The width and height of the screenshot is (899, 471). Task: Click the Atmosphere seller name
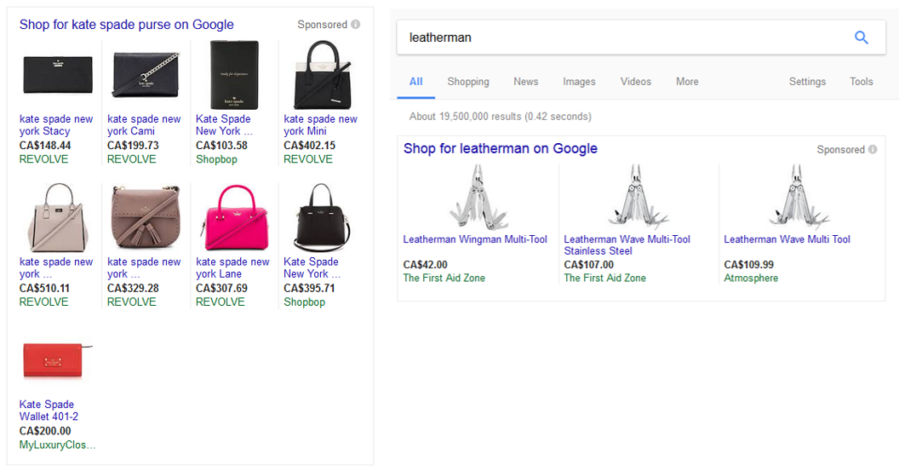[x=751, y=279]
